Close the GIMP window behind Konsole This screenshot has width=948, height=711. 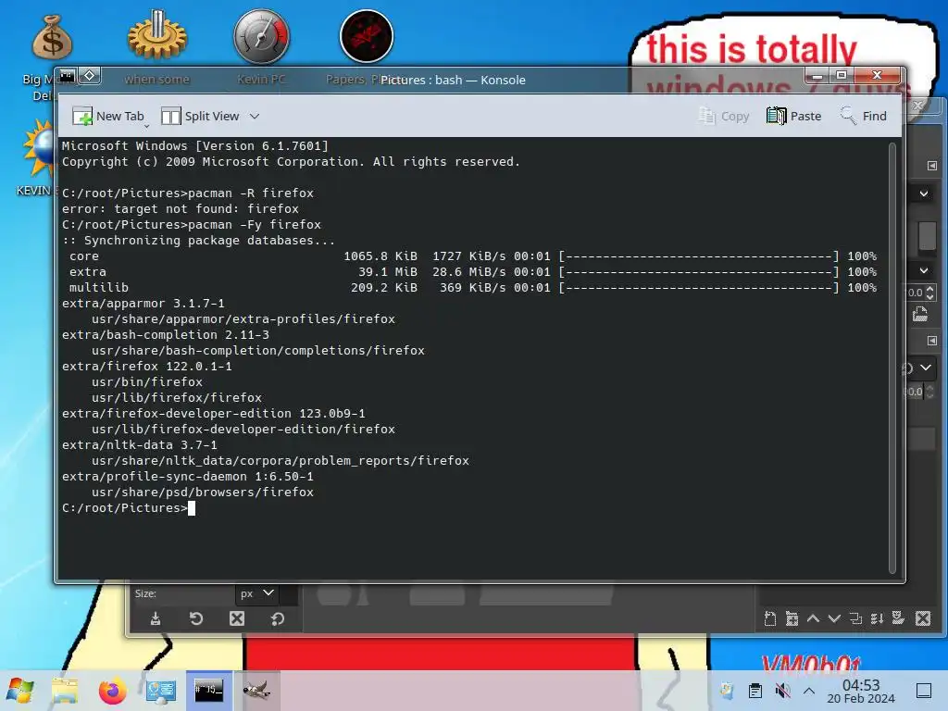918,106
